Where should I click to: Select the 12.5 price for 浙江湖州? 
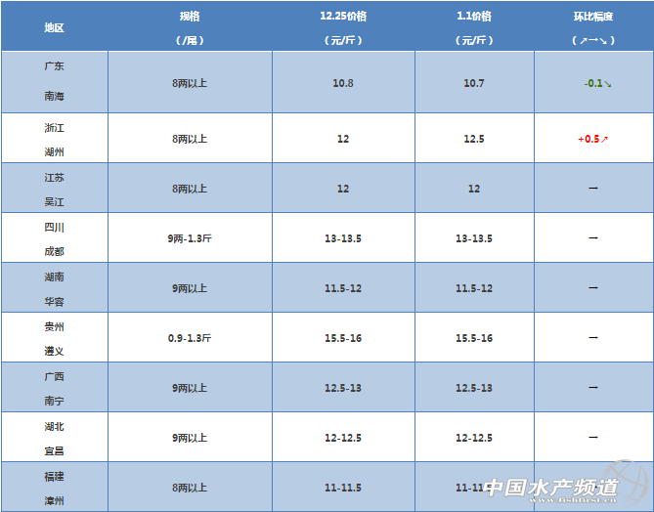474,140
